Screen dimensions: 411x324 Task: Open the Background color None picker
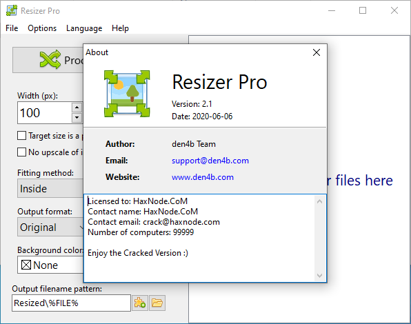pos(50,265)
